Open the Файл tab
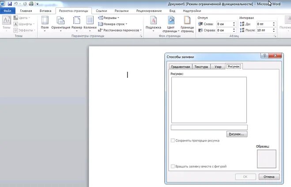The image size is (291, 187). click(x=8, y=11)
